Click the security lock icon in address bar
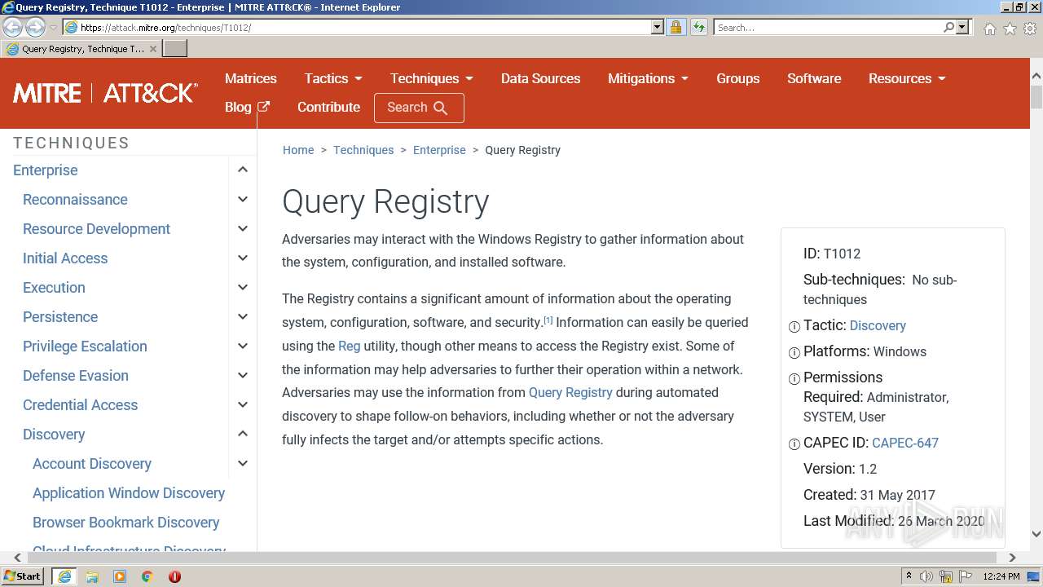This screenshot has width=1043, height=587. (676, 27)
